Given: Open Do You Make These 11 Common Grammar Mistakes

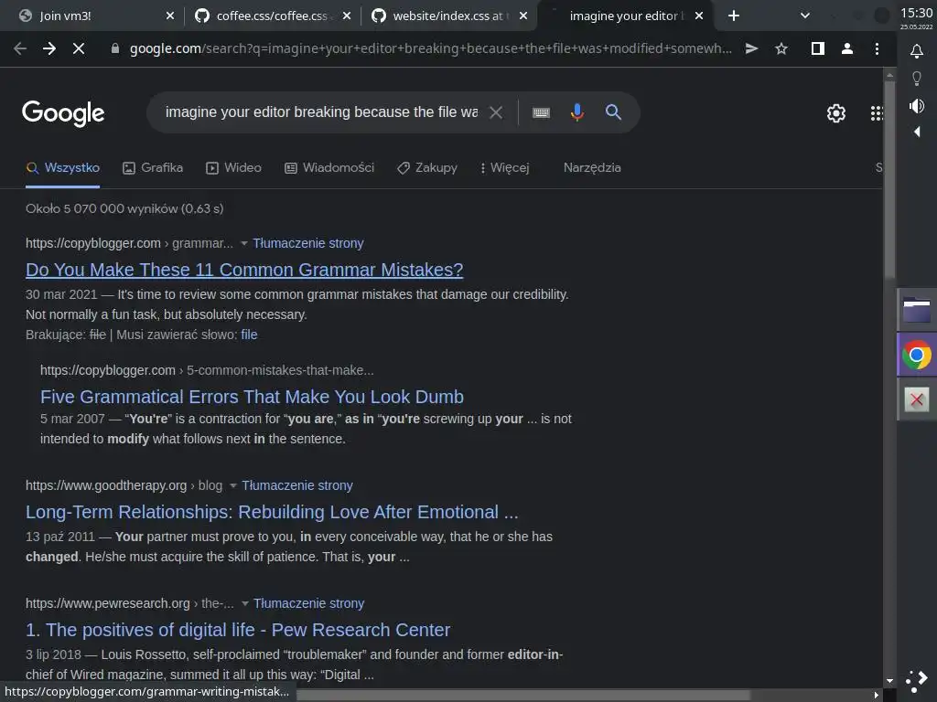Looking at the screenshot, I should click(244, 270).
